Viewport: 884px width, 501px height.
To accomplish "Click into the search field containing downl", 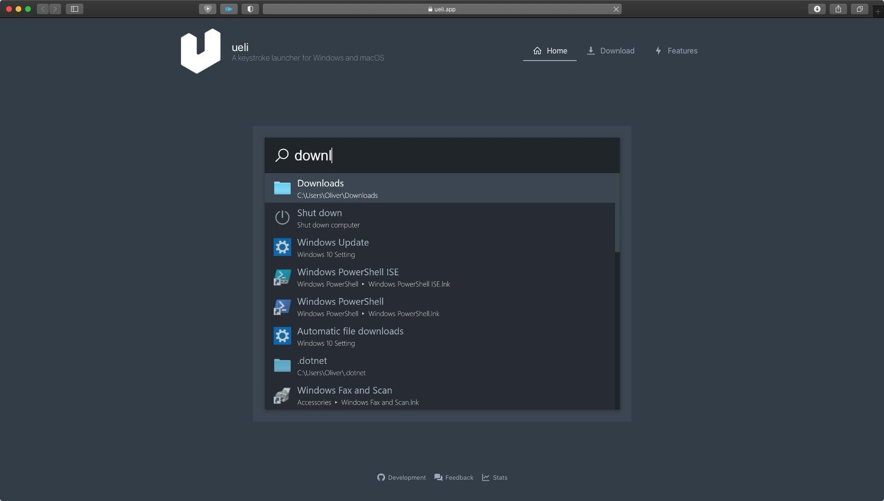I will (442, 155).
